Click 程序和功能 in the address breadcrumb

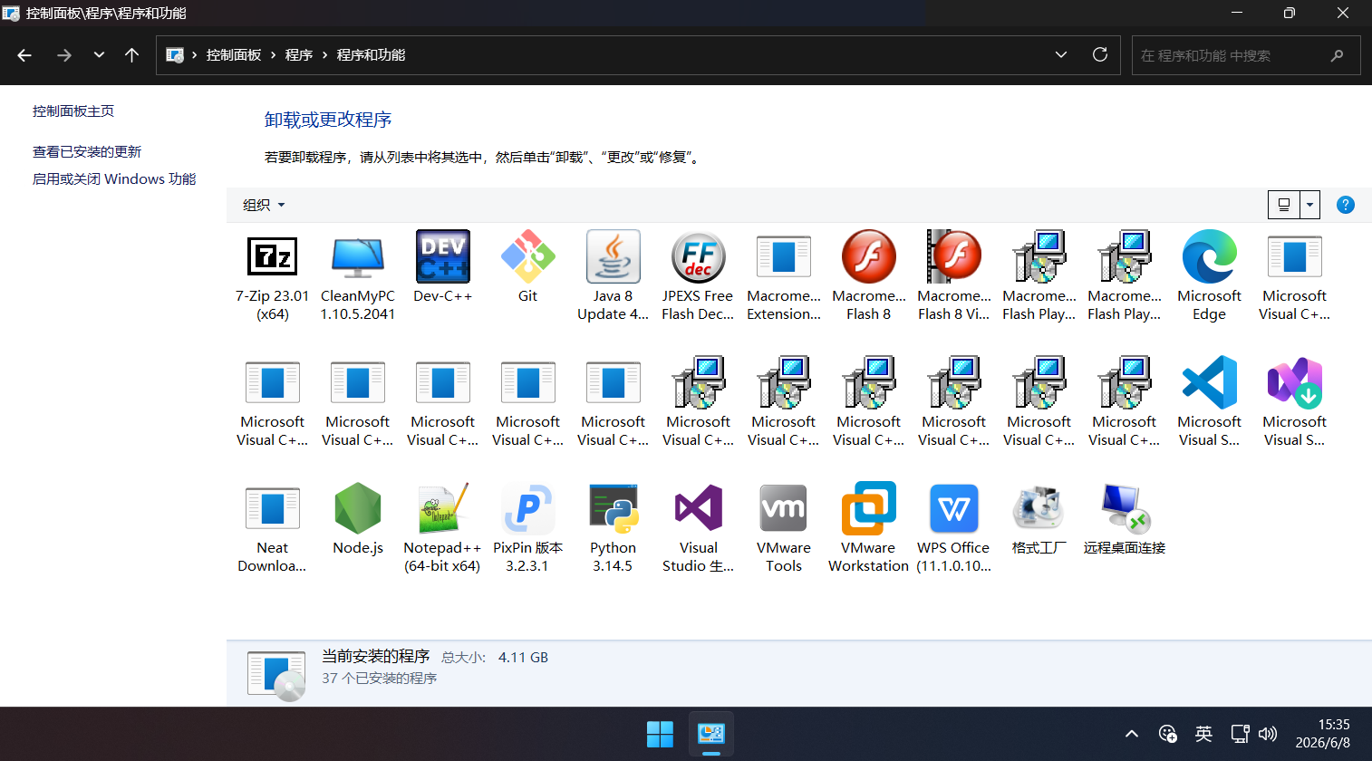[371, 55]
